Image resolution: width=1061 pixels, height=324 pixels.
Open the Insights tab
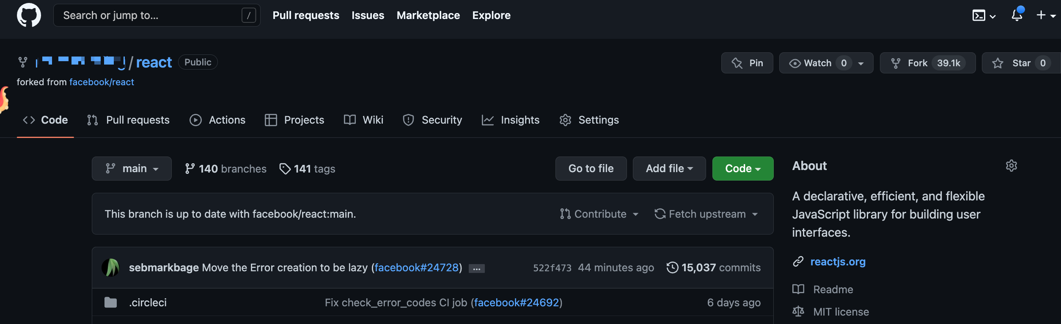(x=511, y=120)
